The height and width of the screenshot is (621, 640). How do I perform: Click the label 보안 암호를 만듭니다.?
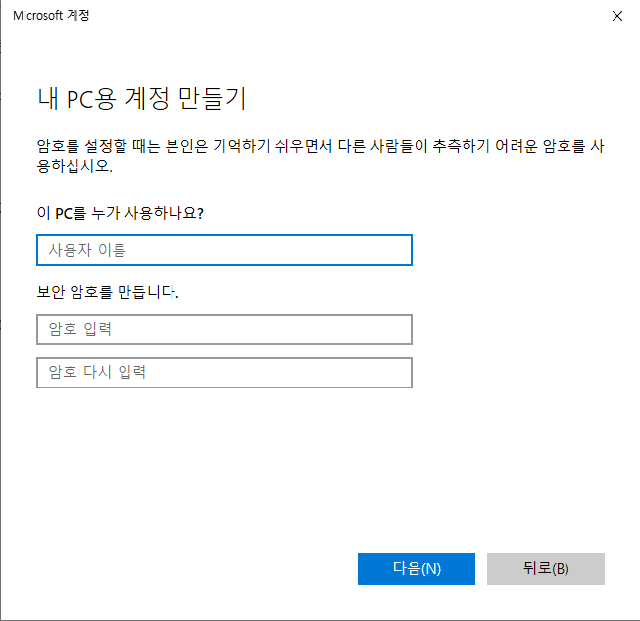tap(108, 292)
